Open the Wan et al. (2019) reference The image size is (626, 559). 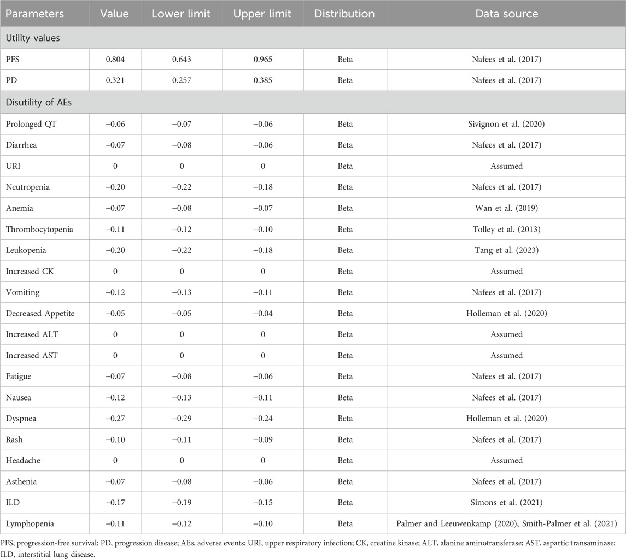click(x=506, y=208)
